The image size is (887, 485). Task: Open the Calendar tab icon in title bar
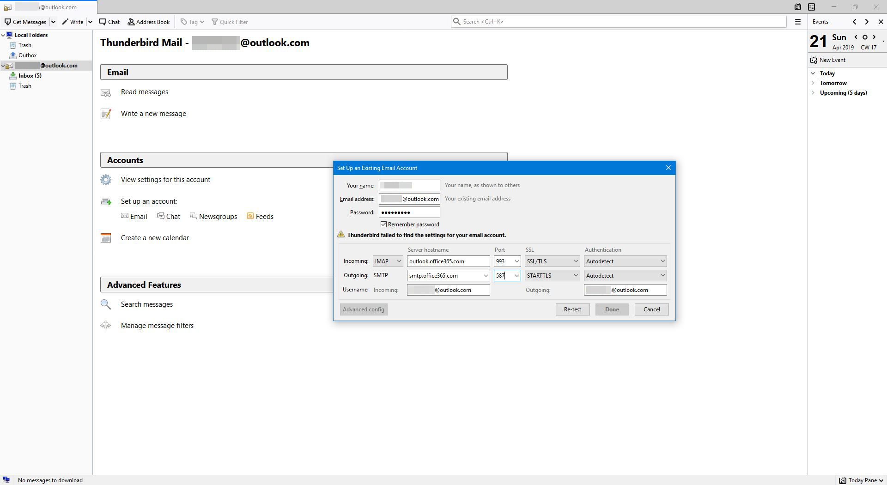(797, 7)
